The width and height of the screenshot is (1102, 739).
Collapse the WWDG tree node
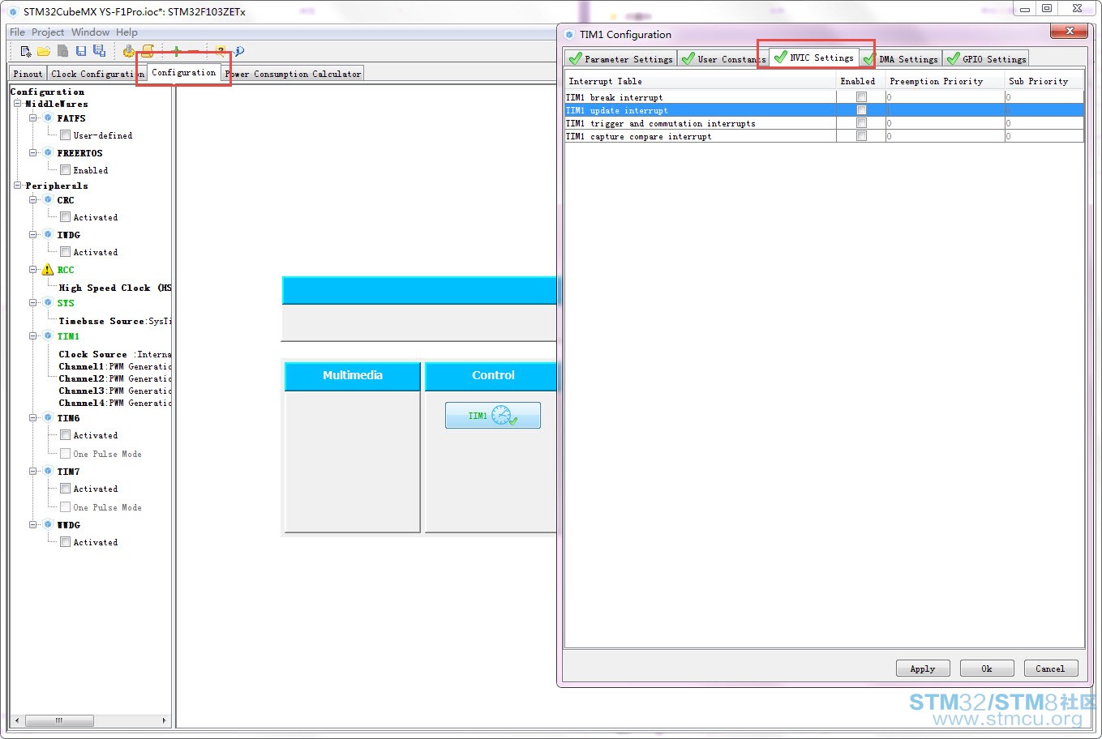[x=33, y=525]
